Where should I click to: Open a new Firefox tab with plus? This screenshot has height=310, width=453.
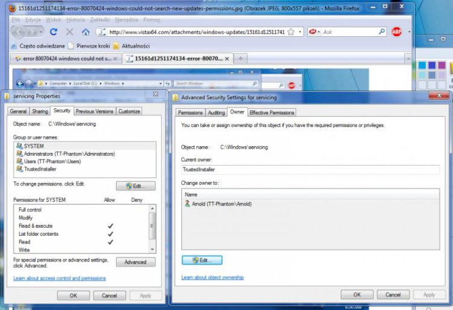240,59
